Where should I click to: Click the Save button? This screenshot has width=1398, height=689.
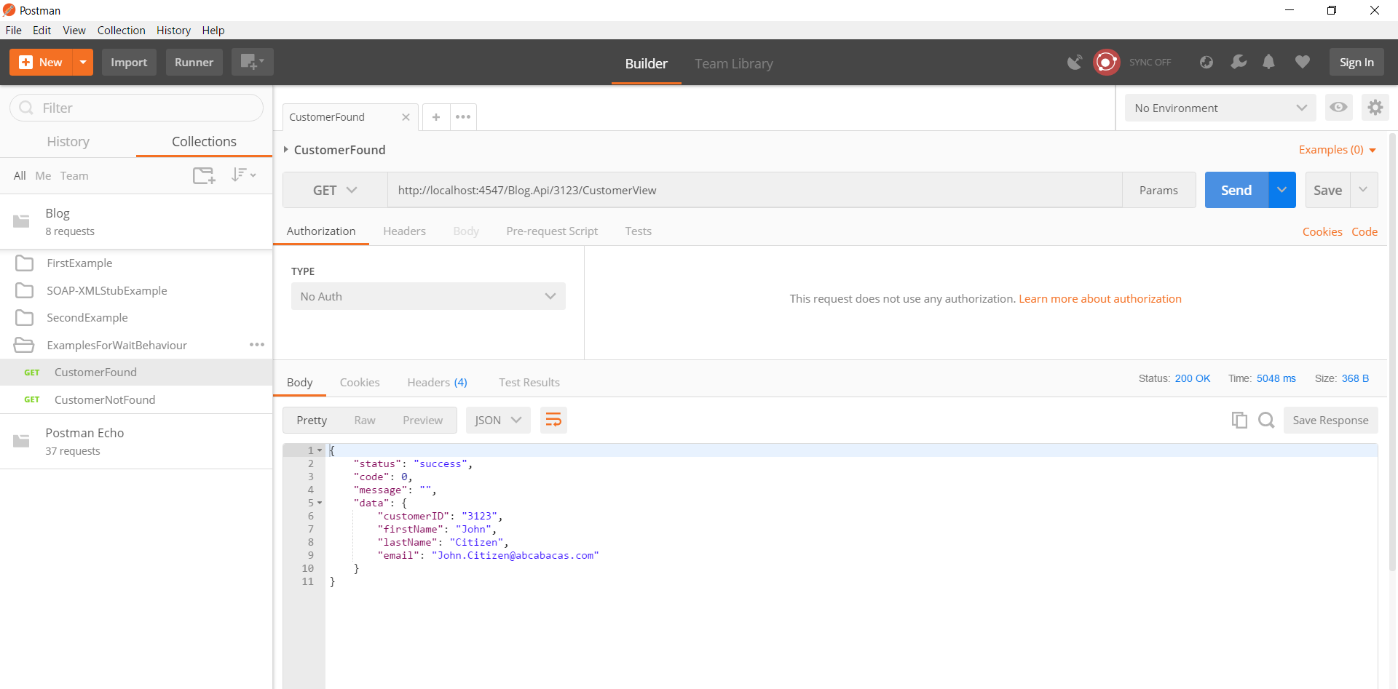[x=1327, y=190]
